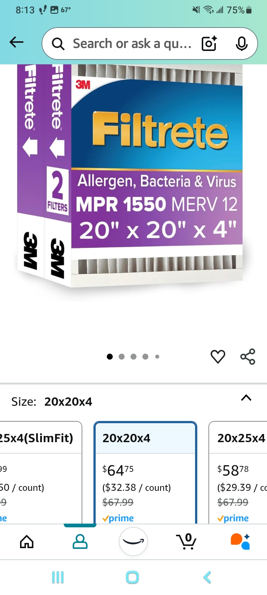
Task: Add item to wish list heart
Action: coord(218,356)
